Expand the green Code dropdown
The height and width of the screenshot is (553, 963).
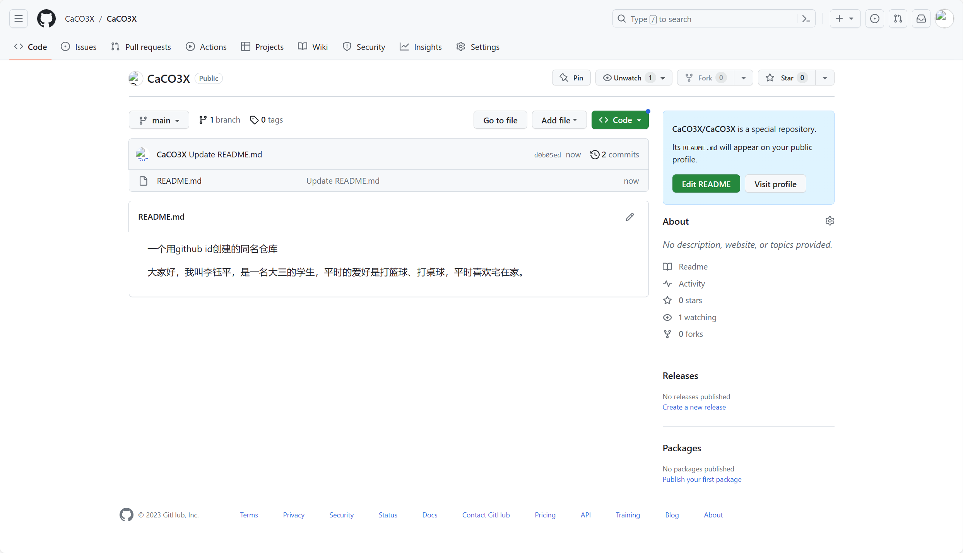coord(638,120)
